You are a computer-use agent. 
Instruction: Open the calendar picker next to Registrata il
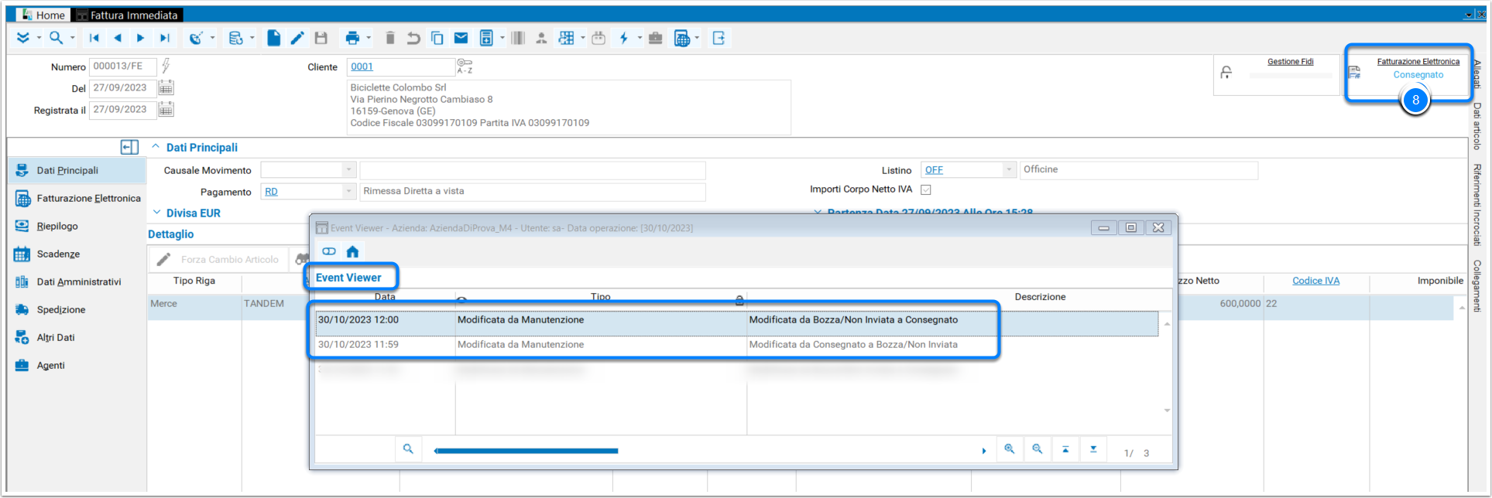click(166, 110)
